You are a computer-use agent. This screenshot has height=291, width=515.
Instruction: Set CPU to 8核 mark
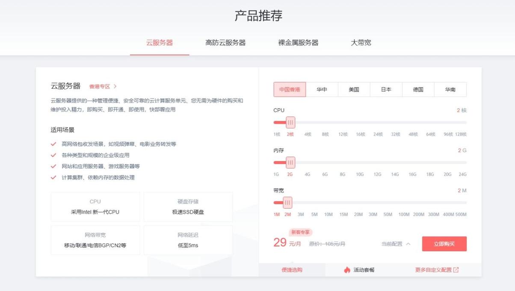tap(326, 134)
